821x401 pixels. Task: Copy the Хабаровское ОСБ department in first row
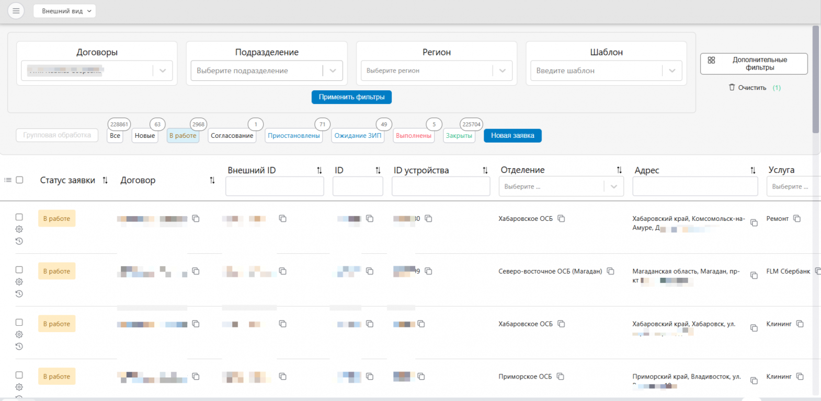tap(561, 219)
